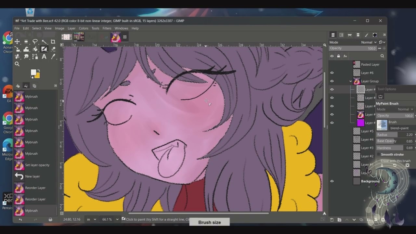
Task: Open the layers dock configure menu
Action: tap(384, 35)
